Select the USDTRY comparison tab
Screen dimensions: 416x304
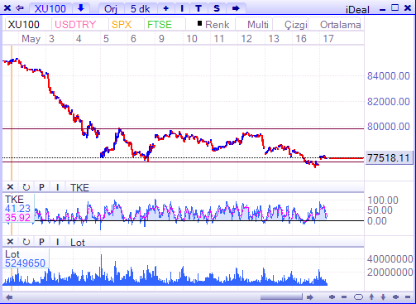point(75,25)
